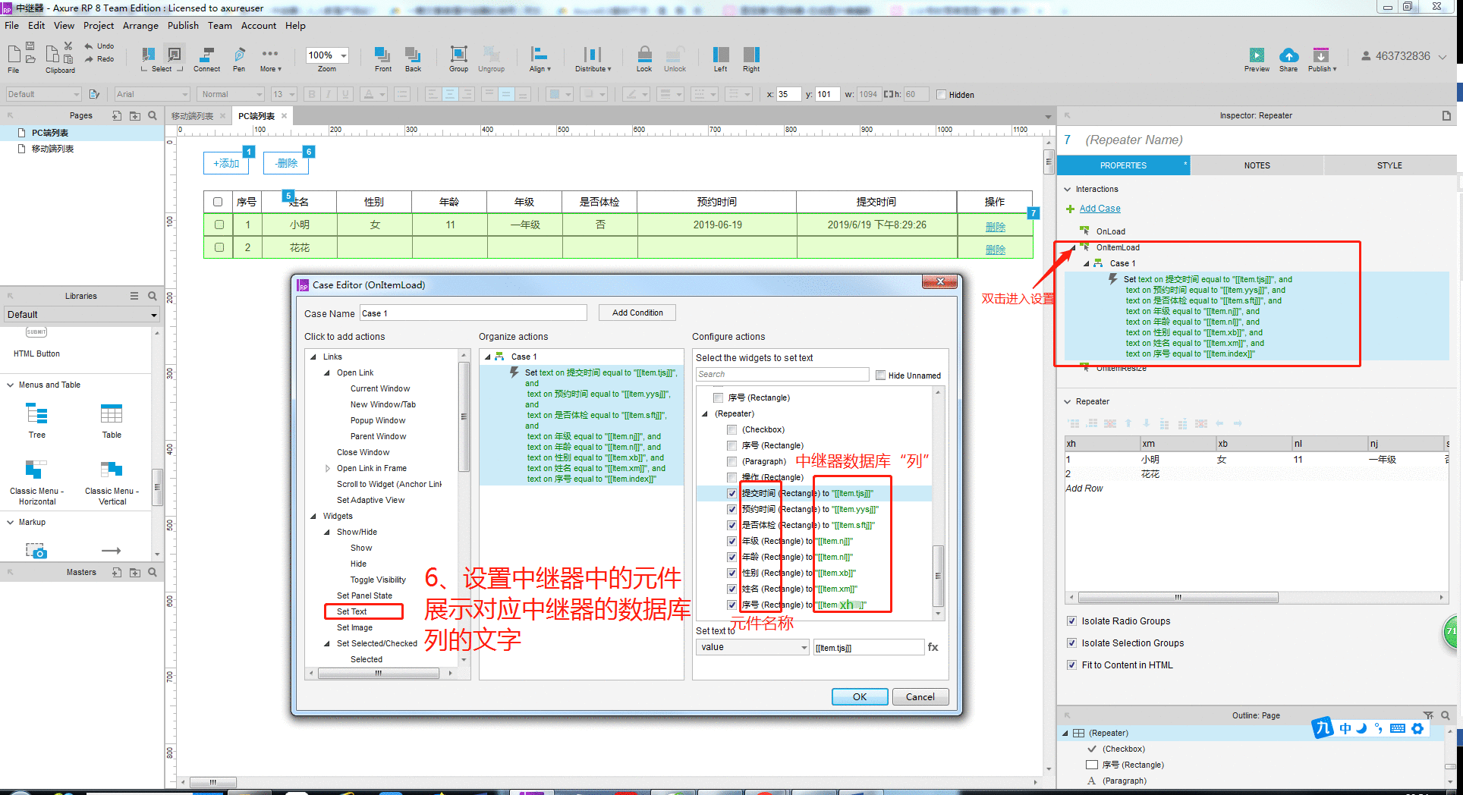Open the Libraries options menu icon
The image size is (1463, 795).
click(x=134, y=296)
